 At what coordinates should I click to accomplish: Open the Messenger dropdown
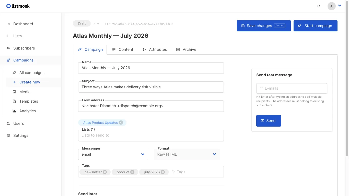(x=113, y=154)
